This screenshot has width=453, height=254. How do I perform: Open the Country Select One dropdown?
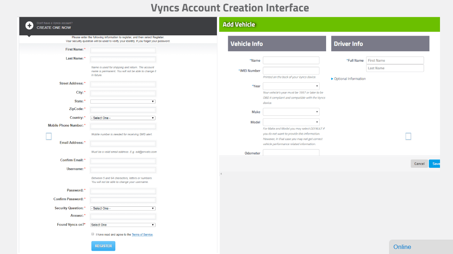[x=123, y=118]
